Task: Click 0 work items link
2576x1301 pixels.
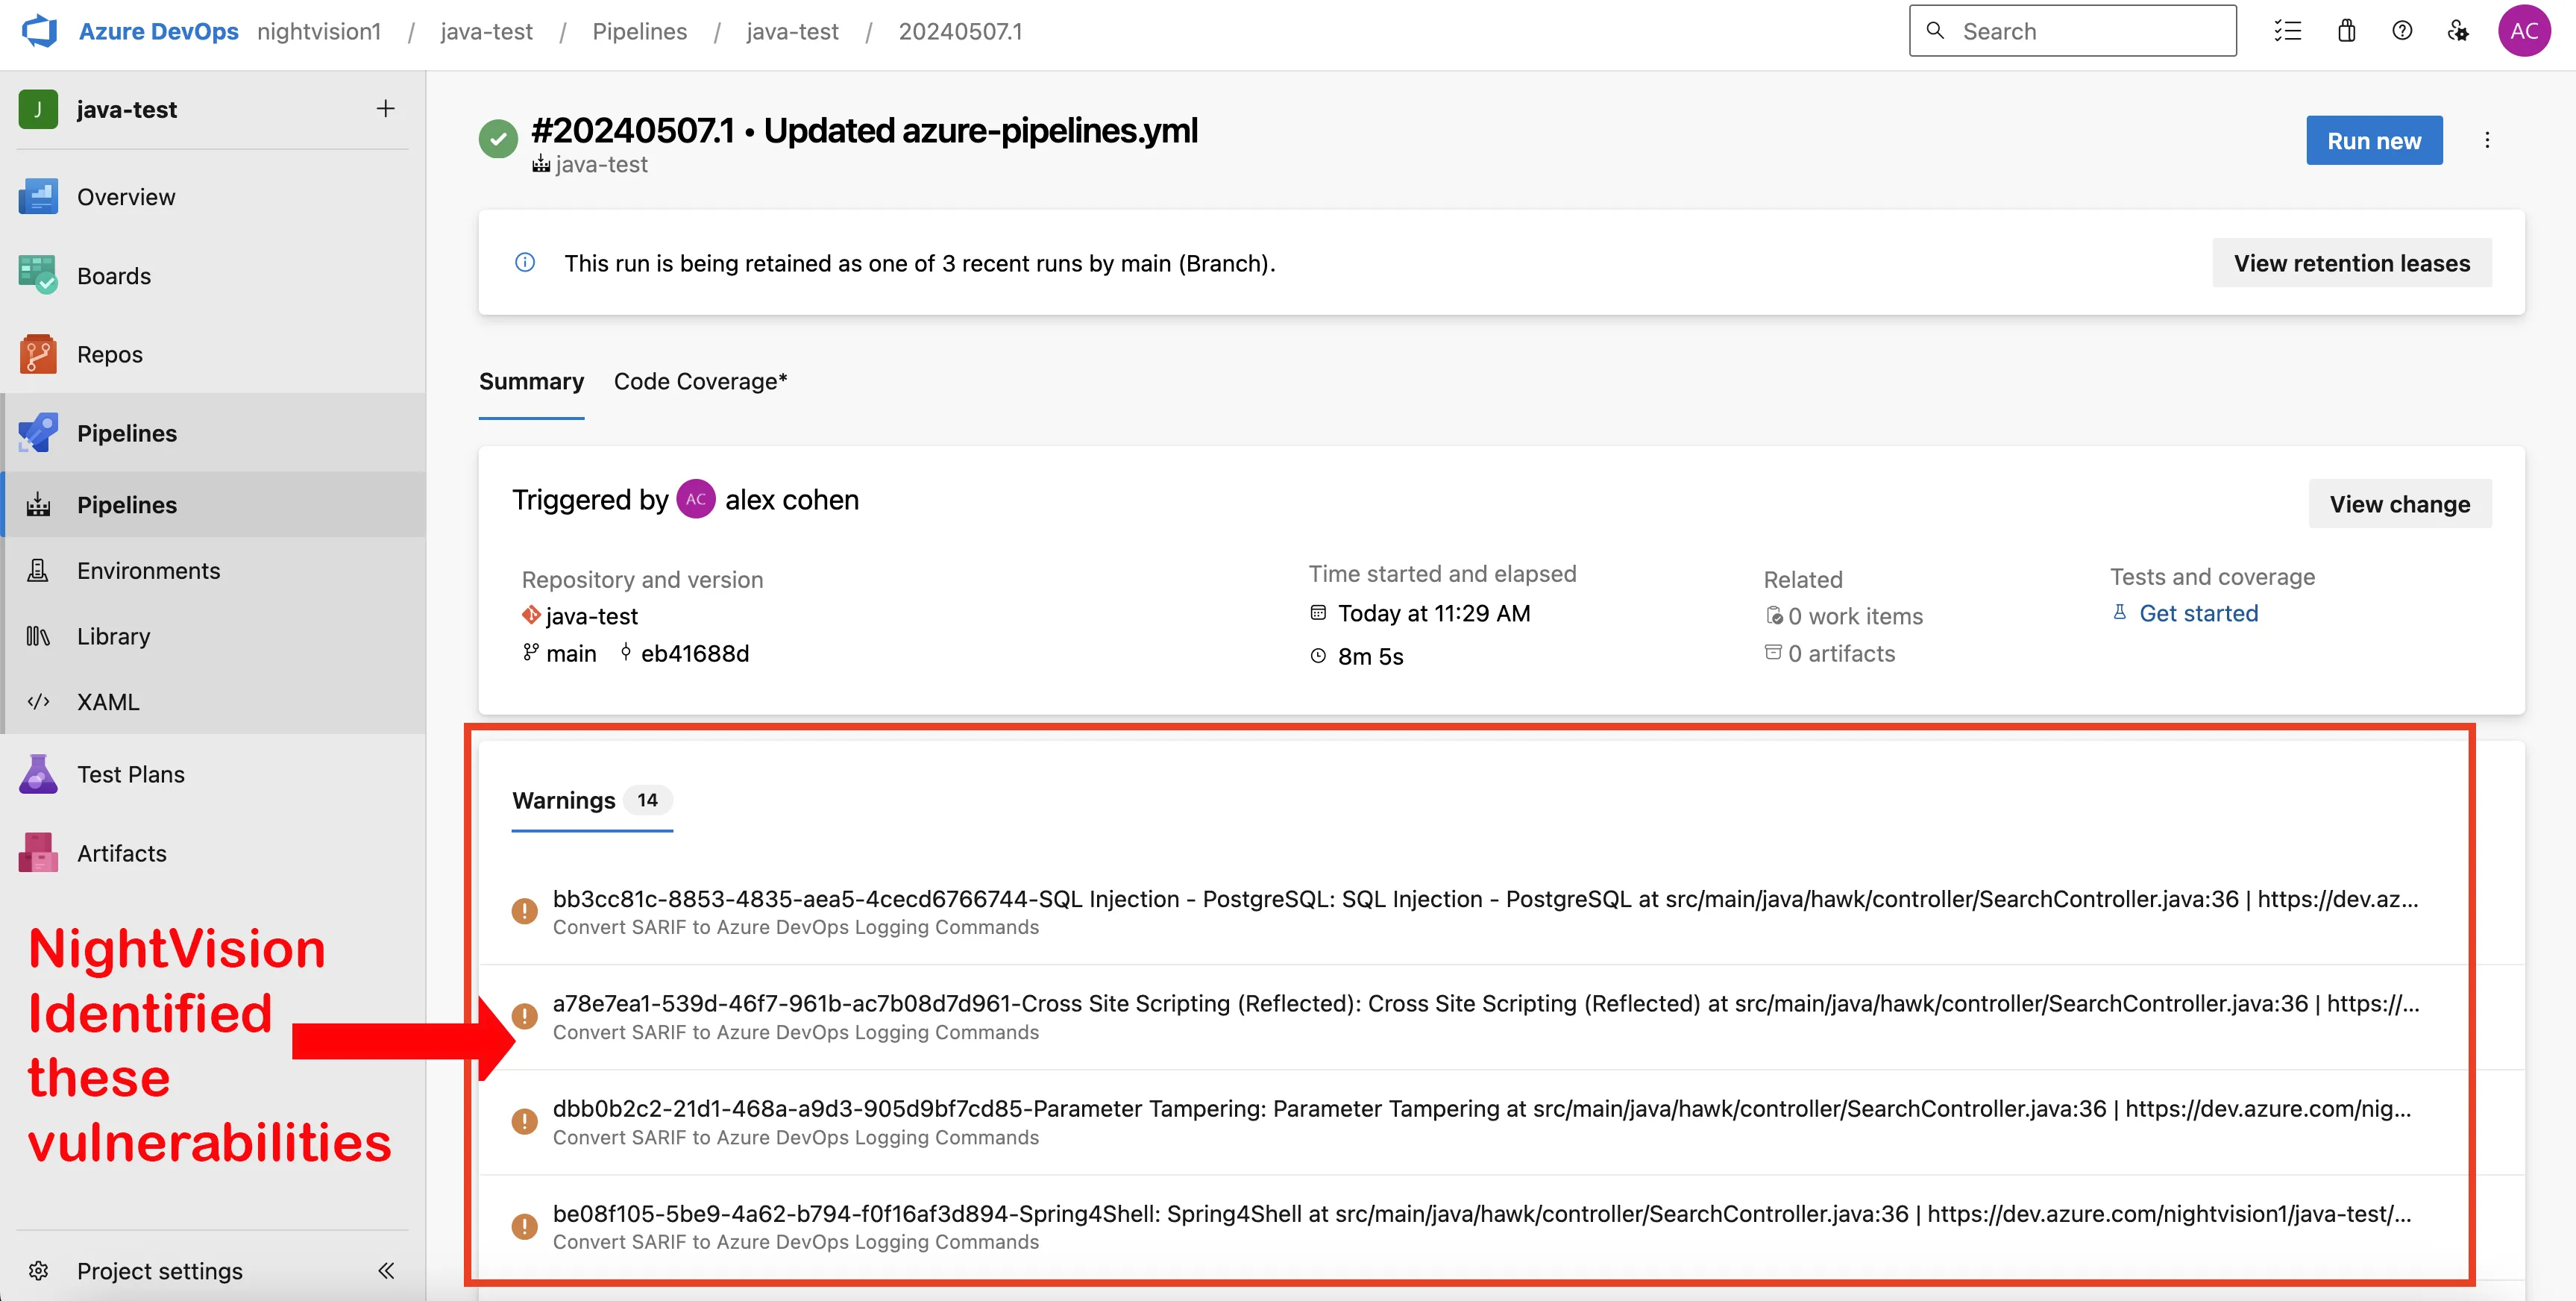Action: pos(1855,616)
